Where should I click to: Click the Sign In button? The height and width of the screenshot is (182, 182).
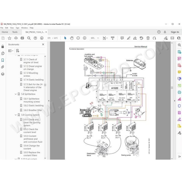(x=175, y=32)
